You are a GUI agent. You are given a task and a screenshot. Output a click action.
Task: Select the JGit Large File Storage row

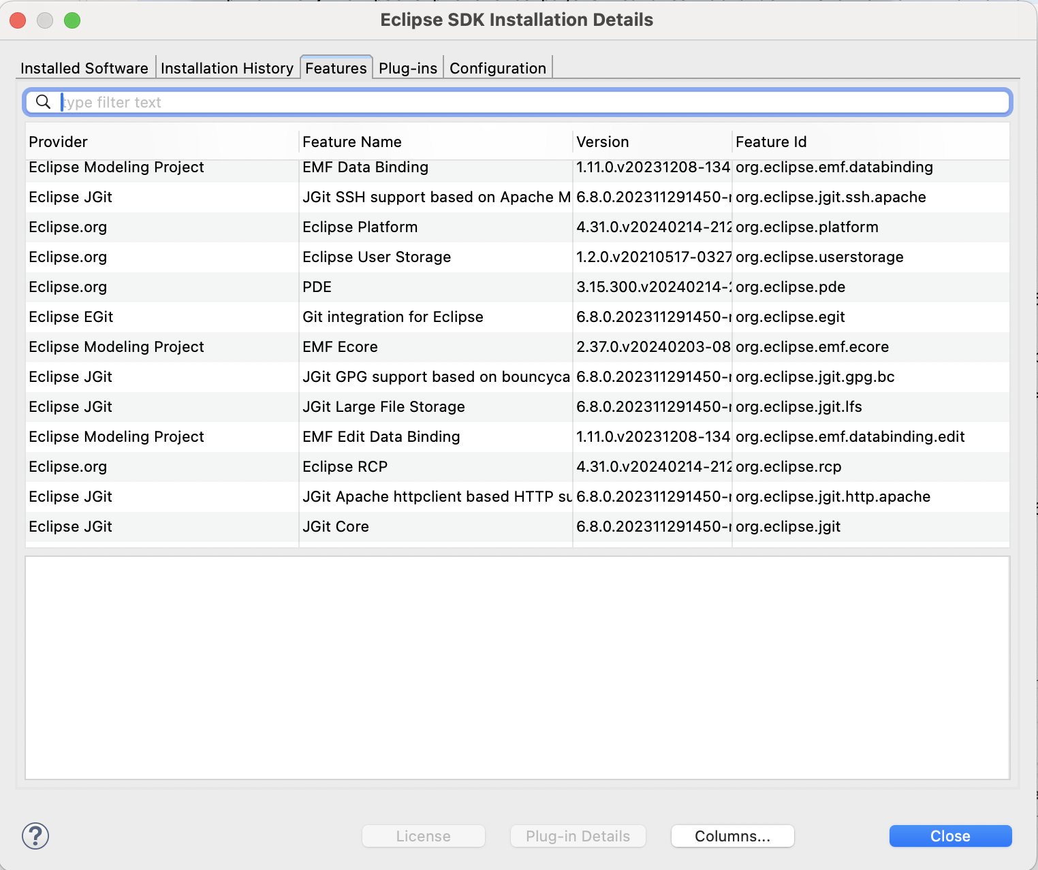[x=518, y=407]
